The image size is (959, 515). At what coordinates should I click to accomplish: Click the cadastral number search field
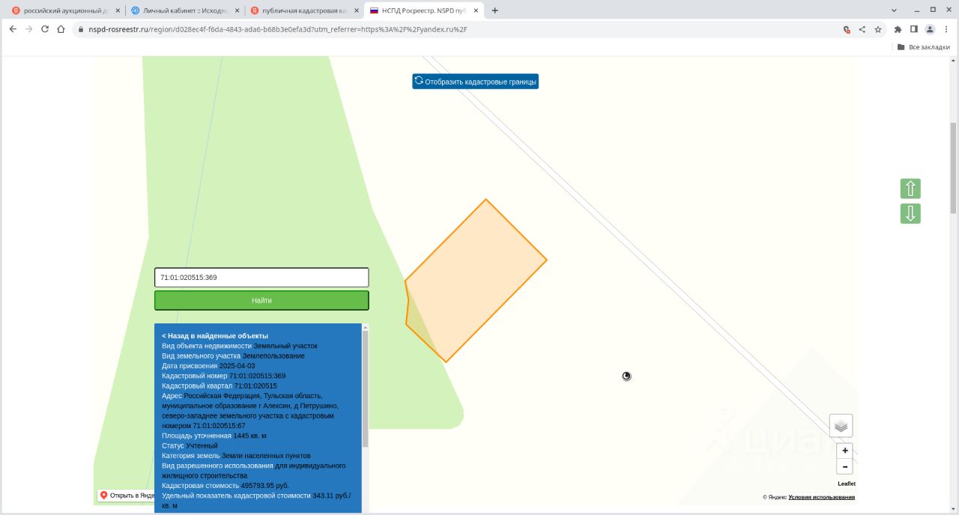coord(261,277)
